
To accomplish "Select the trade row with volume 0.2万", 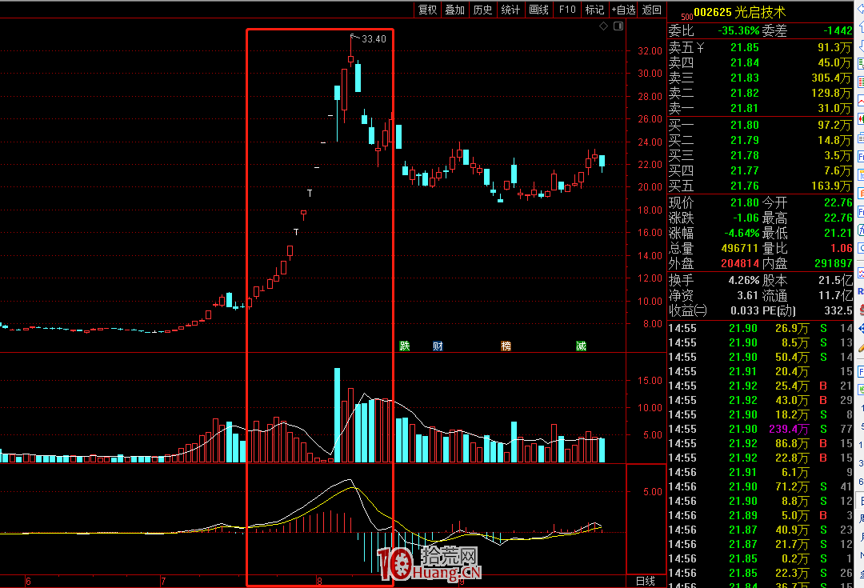I will coord(761,558).
